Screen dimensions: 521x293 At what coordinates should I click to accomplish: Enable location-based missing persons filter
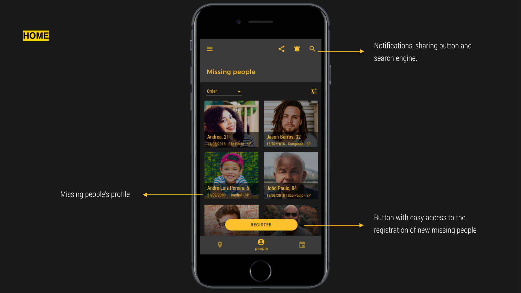click(x=219, y=244)
